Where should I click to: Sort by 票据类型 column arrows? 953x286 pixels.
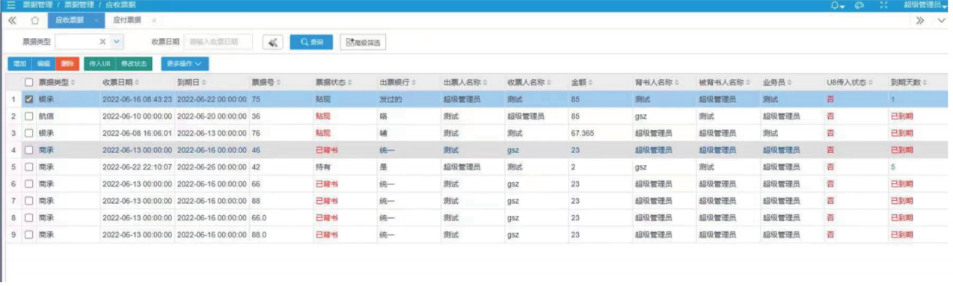73,82
